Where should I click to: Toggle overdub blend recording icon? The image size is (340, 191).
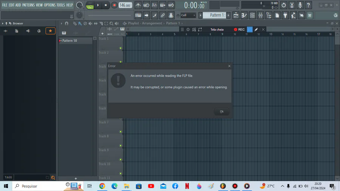click(162, 5)
